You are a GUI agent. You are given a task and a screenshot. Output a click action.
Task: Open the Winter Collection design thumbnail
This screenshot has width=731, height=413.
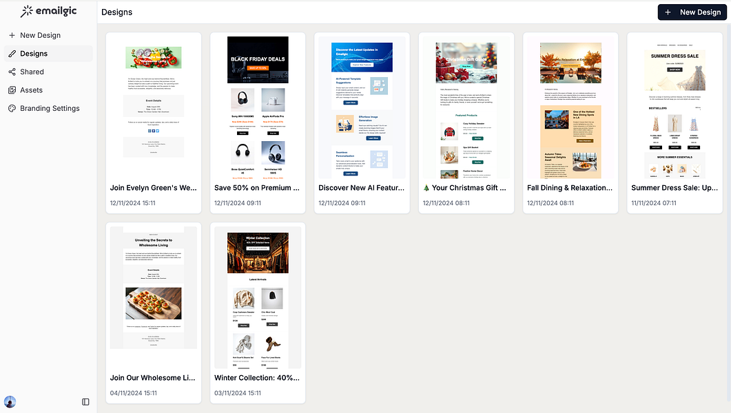tap(257, 297)
